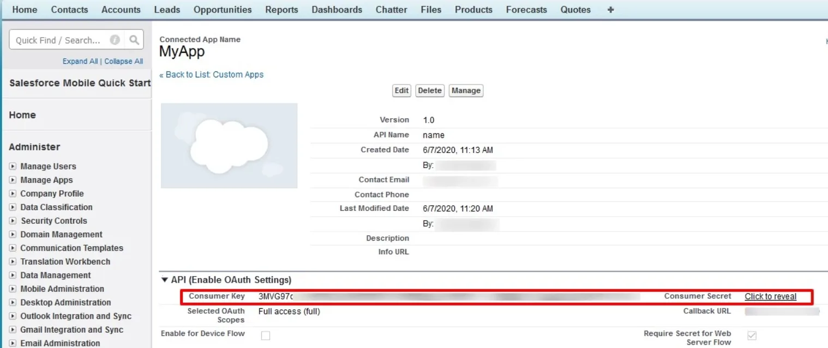Click inside the Quick Find search field
Screen dimensions: 828x348
point(60,39)
